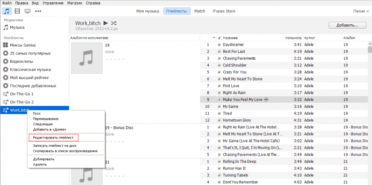Uncheck Rolling In The Deep checkbox

point(219,162)
